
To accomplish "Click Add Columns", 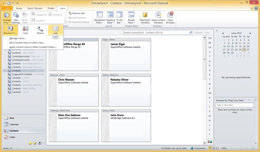I will [x=77, y=18].
